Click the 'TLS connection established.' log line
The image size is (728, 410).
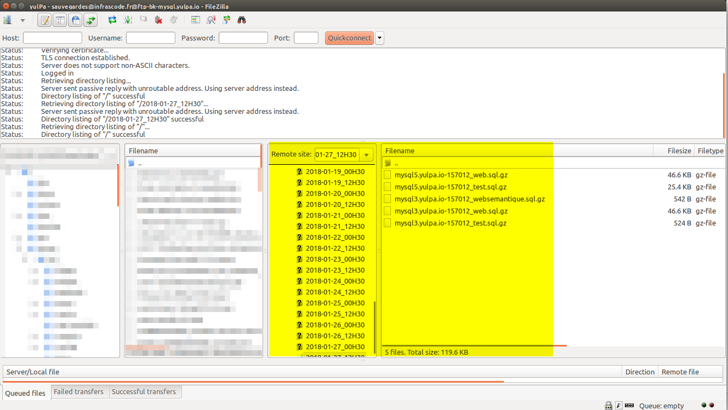click(86, 57)
